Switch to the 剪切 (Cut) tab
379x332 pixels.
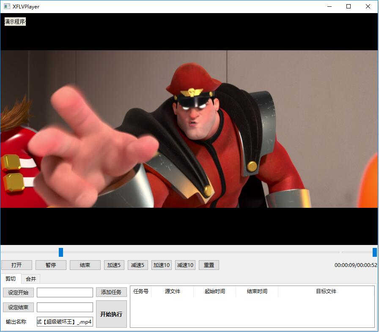[11, 279]
